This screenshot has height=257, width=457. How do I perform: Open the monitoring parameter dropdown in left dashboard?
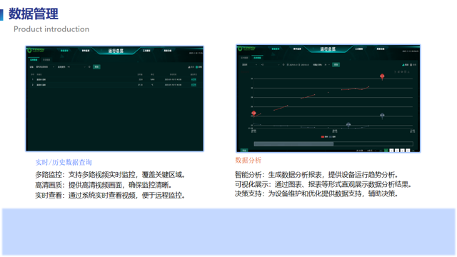(71, 67)
